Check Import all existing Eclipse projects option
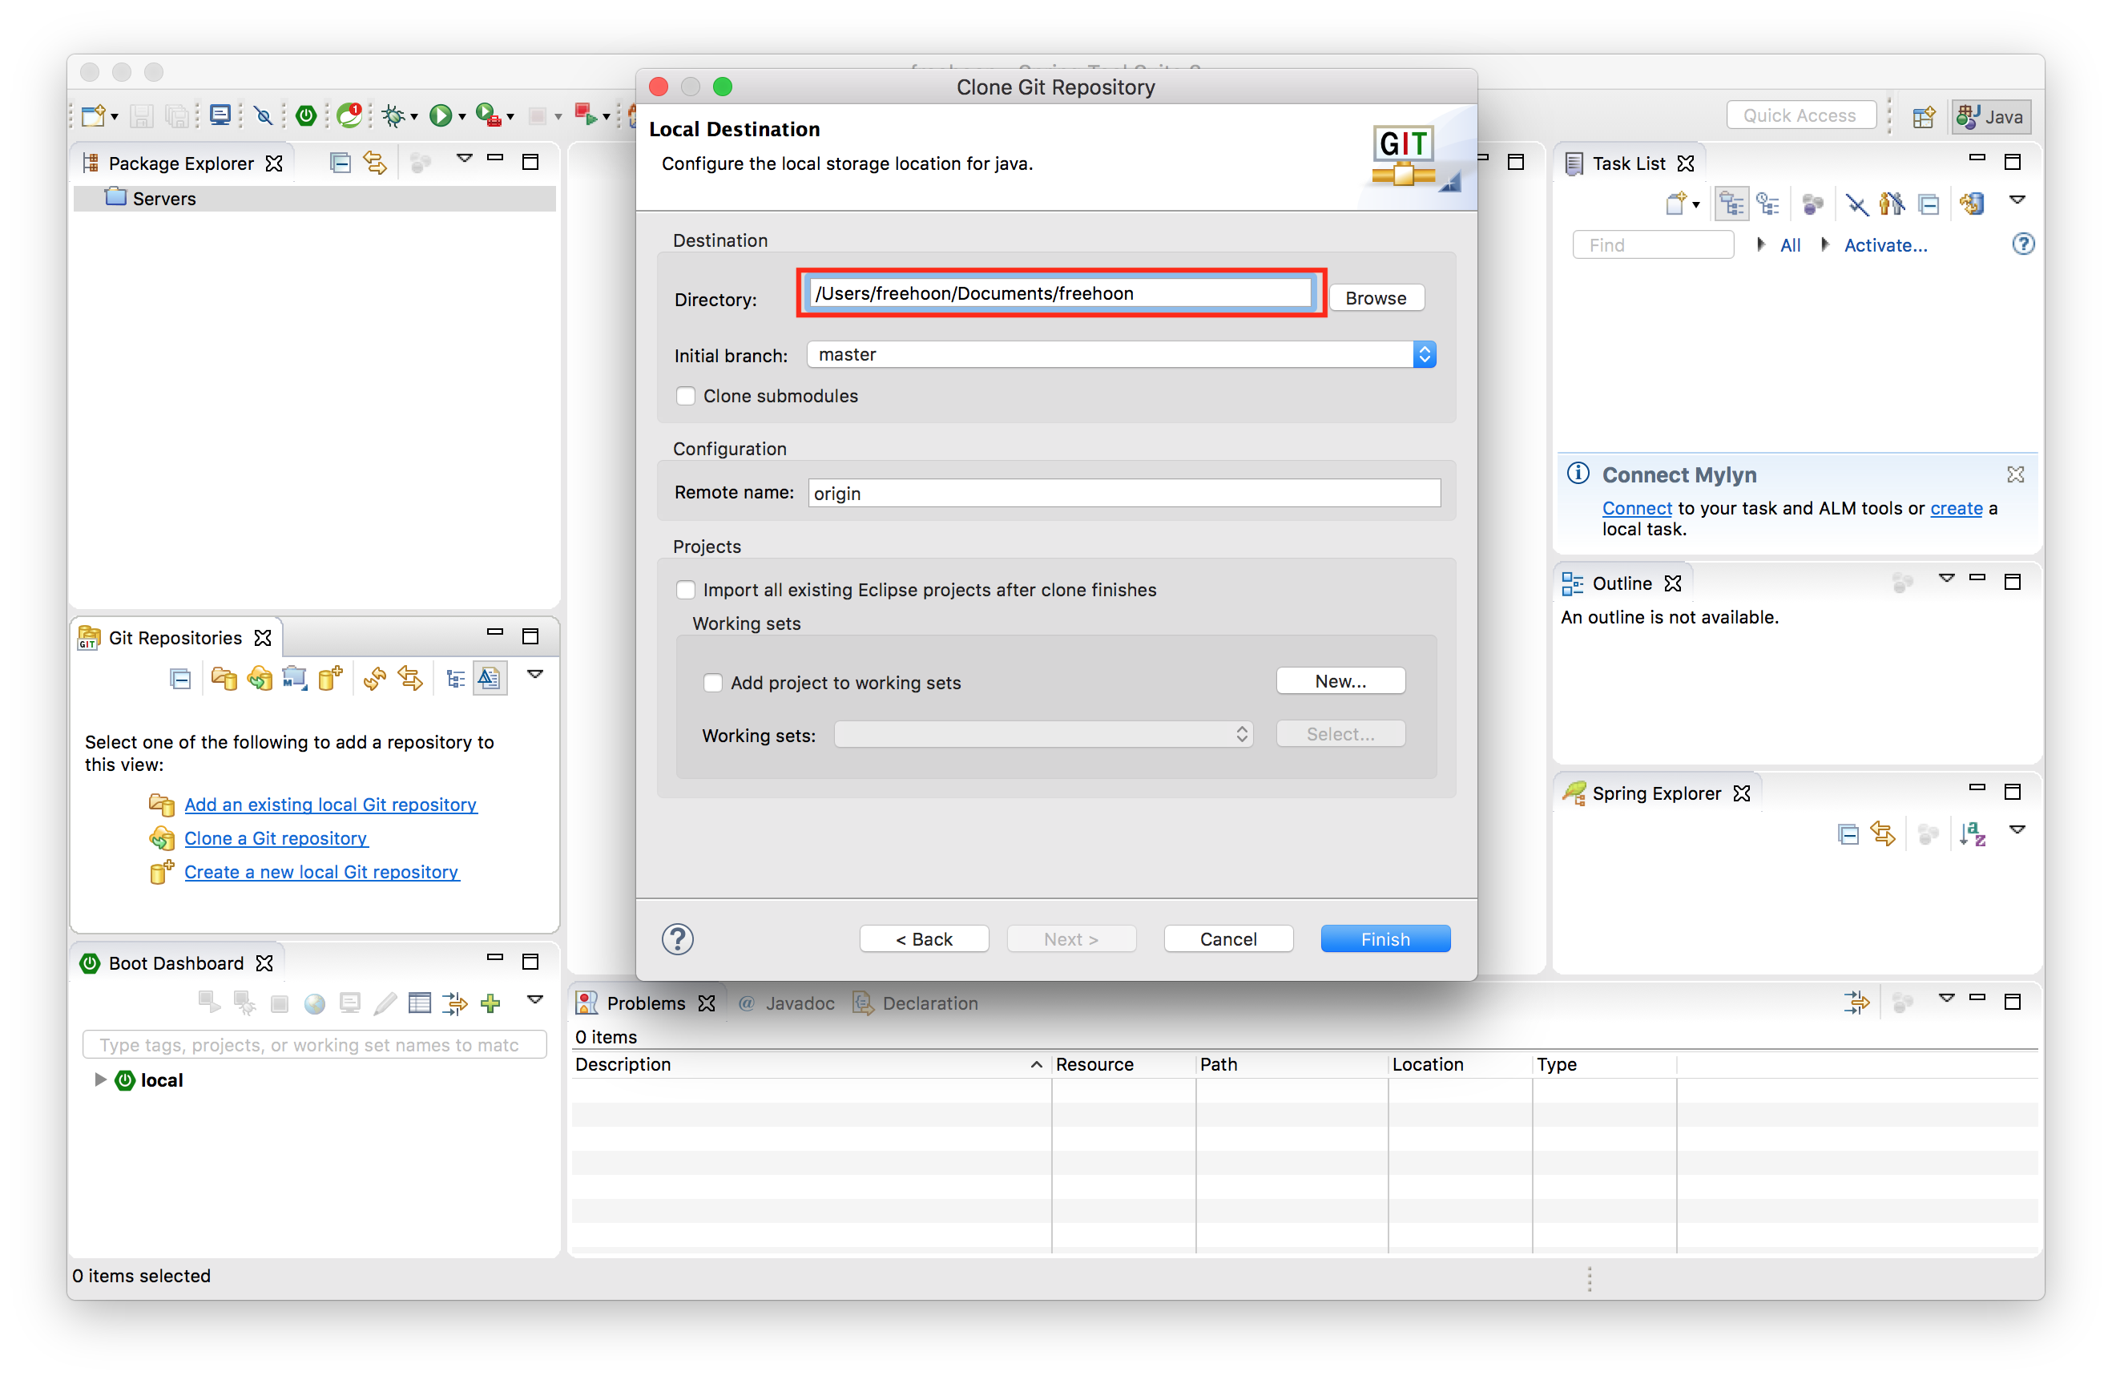The height and width of the screenshot is (1380, 2112). (685, 590)
